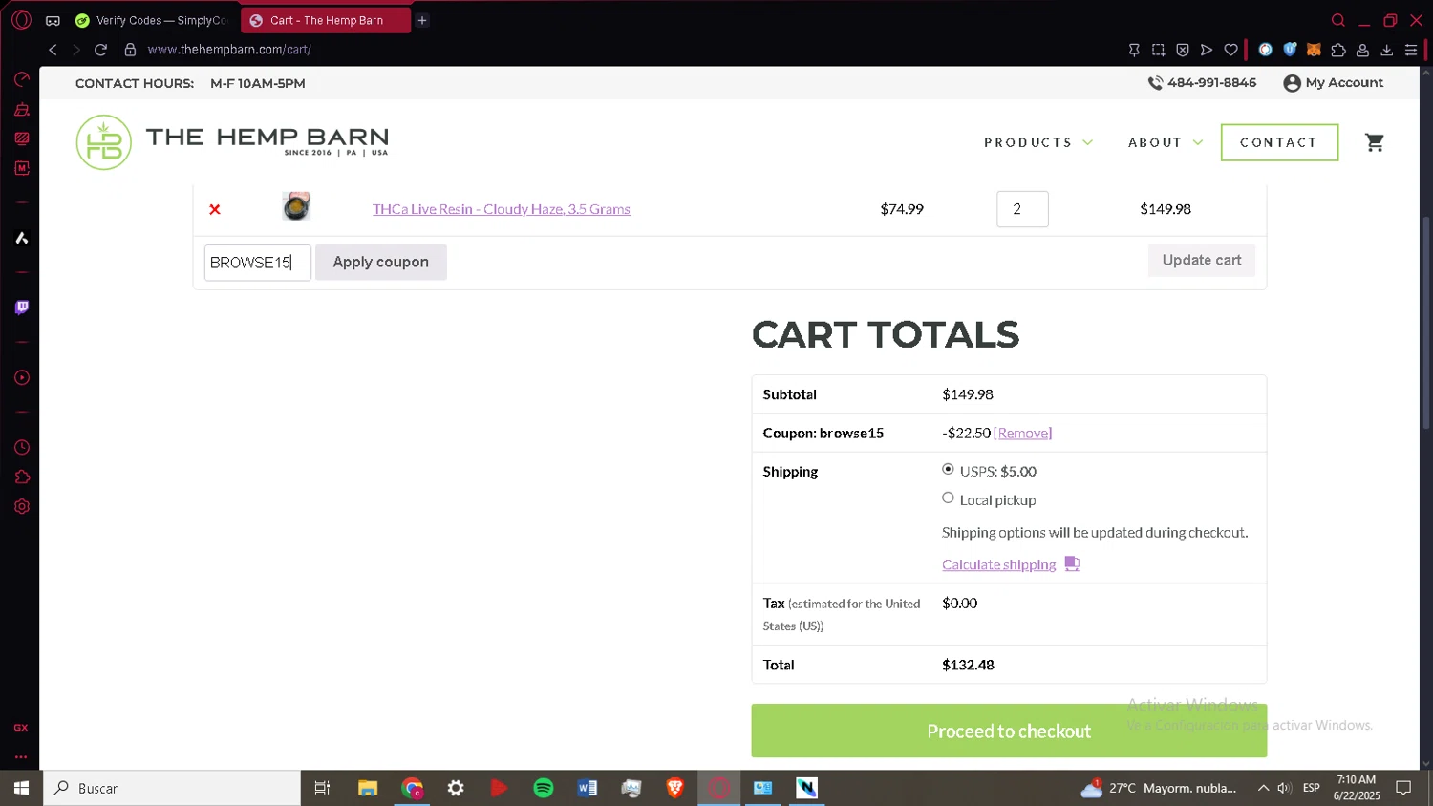Open the send flow arrow icon

pos(1207,50)
